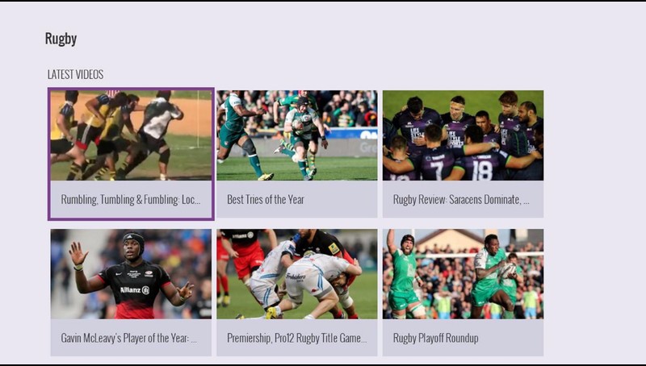
Task: Click the raised hand of the Saracens player
Action: [78, 254]
